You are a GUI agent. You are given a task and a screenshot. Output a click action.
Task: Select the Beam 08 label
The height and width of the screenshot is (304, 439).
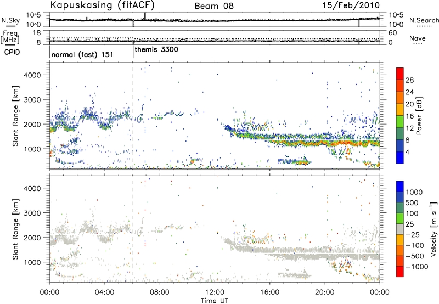[x=214, y=6]
